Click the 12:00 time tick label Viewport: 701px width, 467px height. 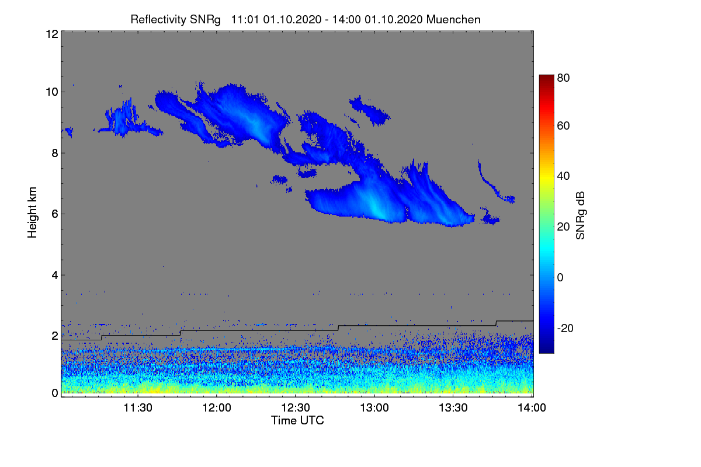coord(217,408)
